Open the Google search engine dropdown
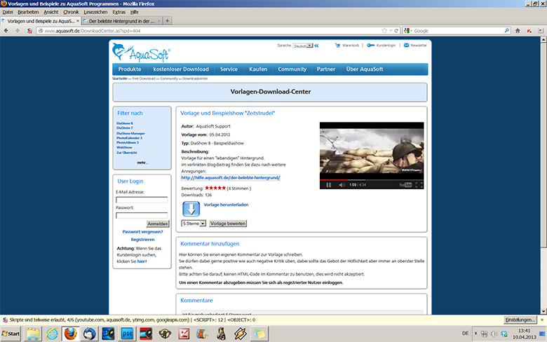Viewport: 547px width, 342px height. pyautogui.click(x=408, y=31)
